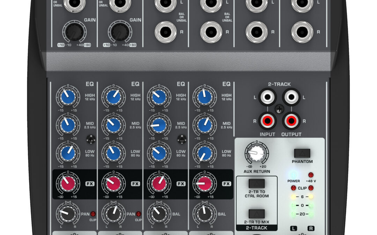
Task: Click the first channel's GAIN knob
Action: point(74,33)
